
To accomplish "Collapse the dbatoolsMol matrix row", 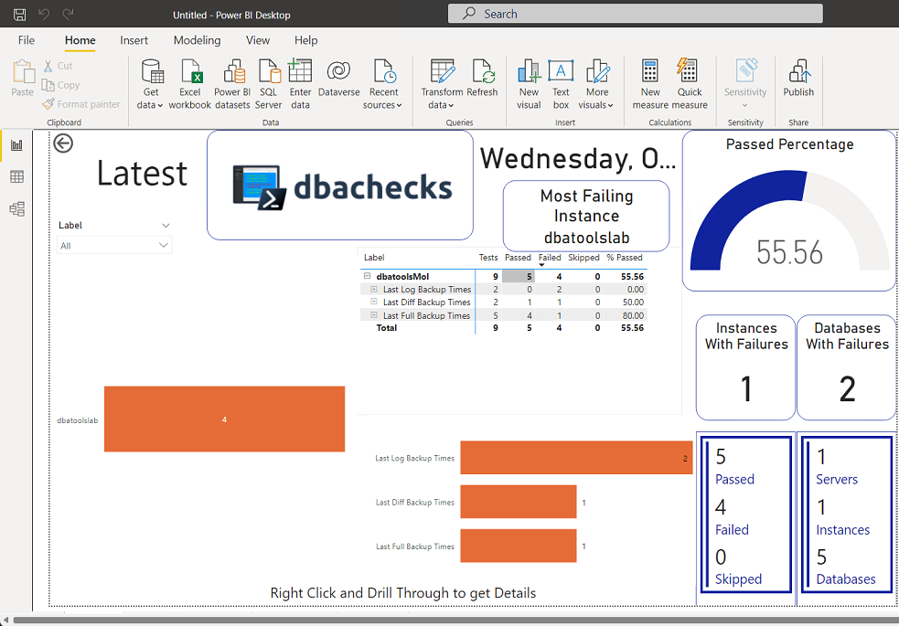I will click(x=367, y=276).
